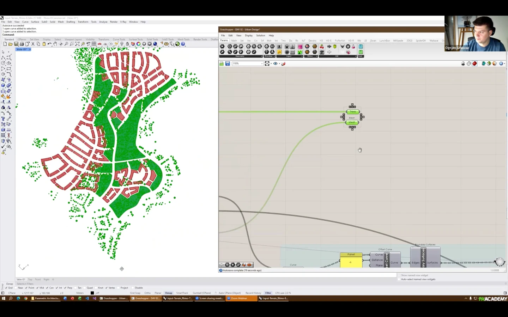Enable the Near osnap checkbox

[x=16, y=288]
